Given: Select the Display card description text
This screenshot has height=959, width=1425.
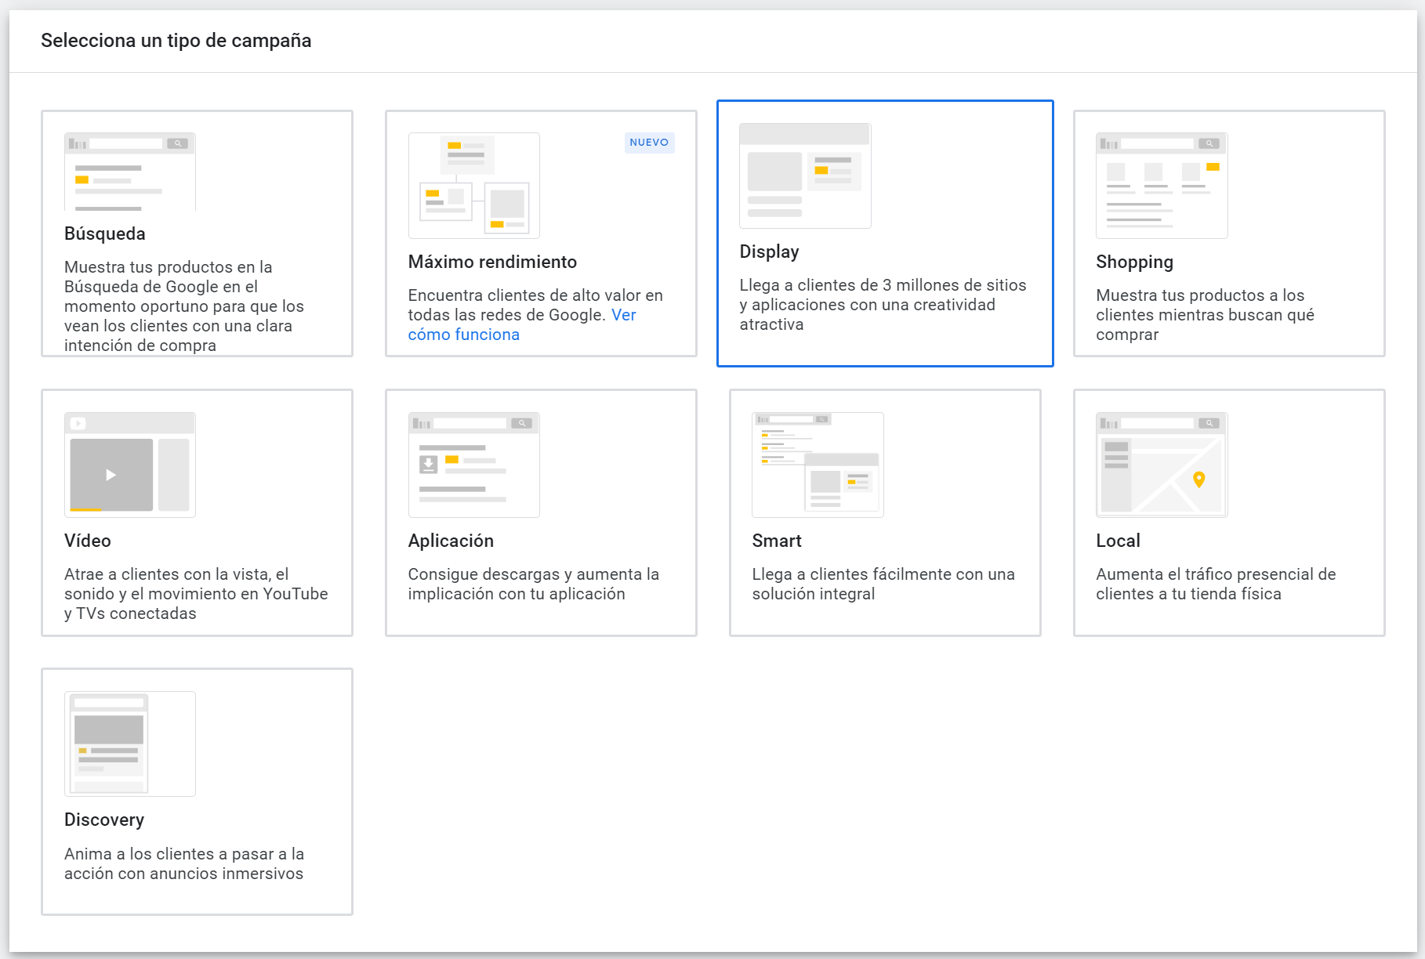Looking at the screenshot, I should click(883, 305).
